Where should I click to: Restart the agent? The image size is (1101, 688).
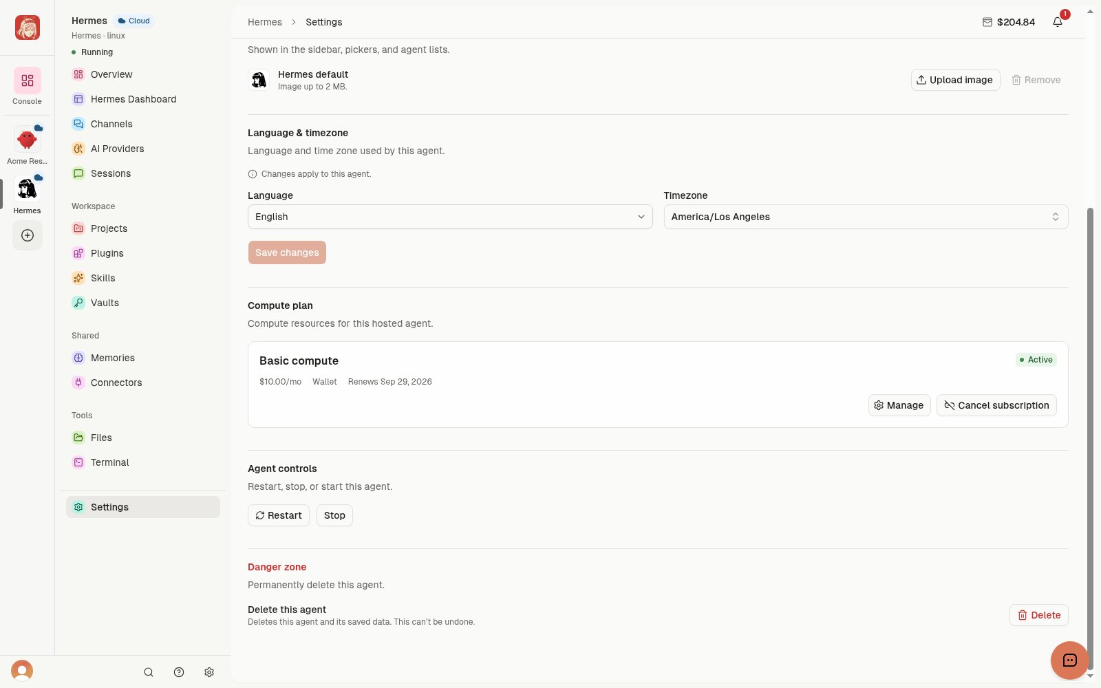(279, 515)
